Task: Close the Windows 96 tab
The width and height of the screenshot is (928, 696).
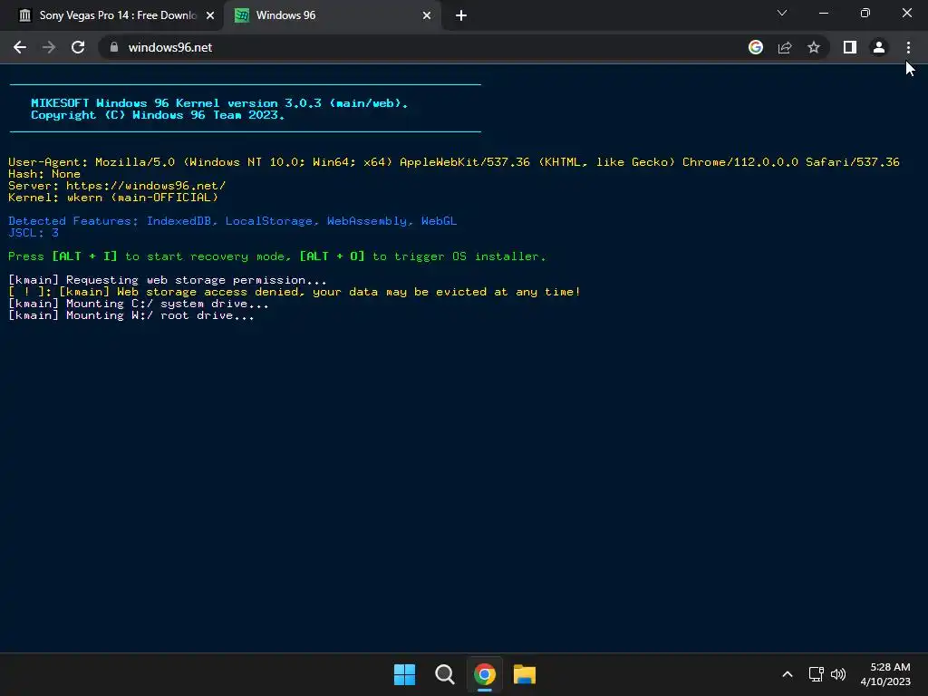Action: pos(427,15)
